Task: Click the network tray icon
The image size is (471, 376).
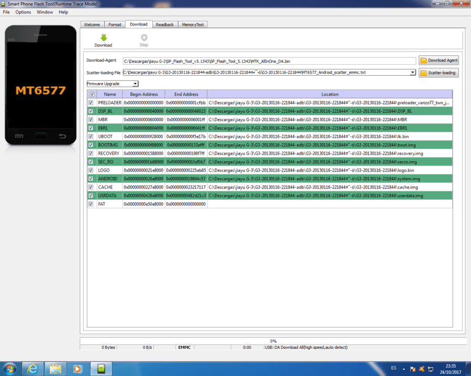Action: pyautogui.click(x=431, y=369)
